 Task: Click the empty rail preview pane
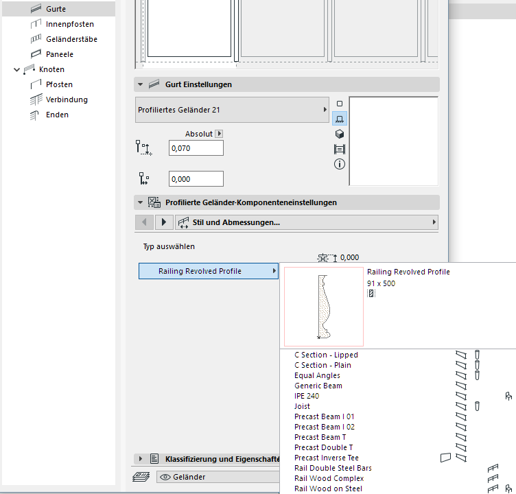pos(394,141)
